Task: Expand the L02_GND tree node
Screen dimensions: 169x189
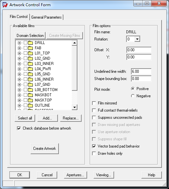Action: click(19, 58)
